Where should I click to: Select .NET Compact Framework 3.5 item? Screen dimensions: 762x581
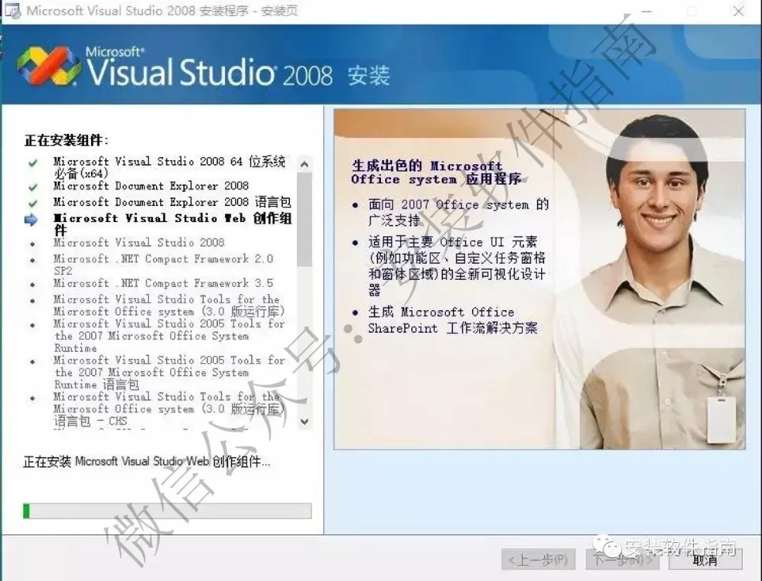tap(163, 283)
